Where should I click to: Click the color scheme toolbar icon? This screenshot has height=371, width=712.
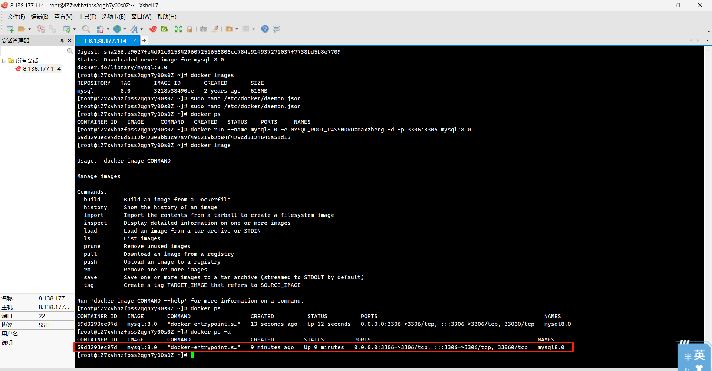pos(100,29)
